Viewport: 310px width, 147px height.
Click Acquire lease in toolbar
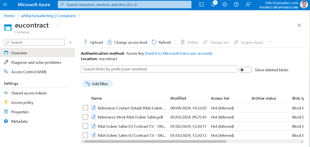(248, 42)
